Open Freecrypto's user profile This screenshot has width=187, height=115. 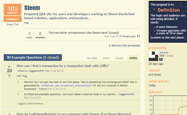pyautogui.click(x=129, y=36)
